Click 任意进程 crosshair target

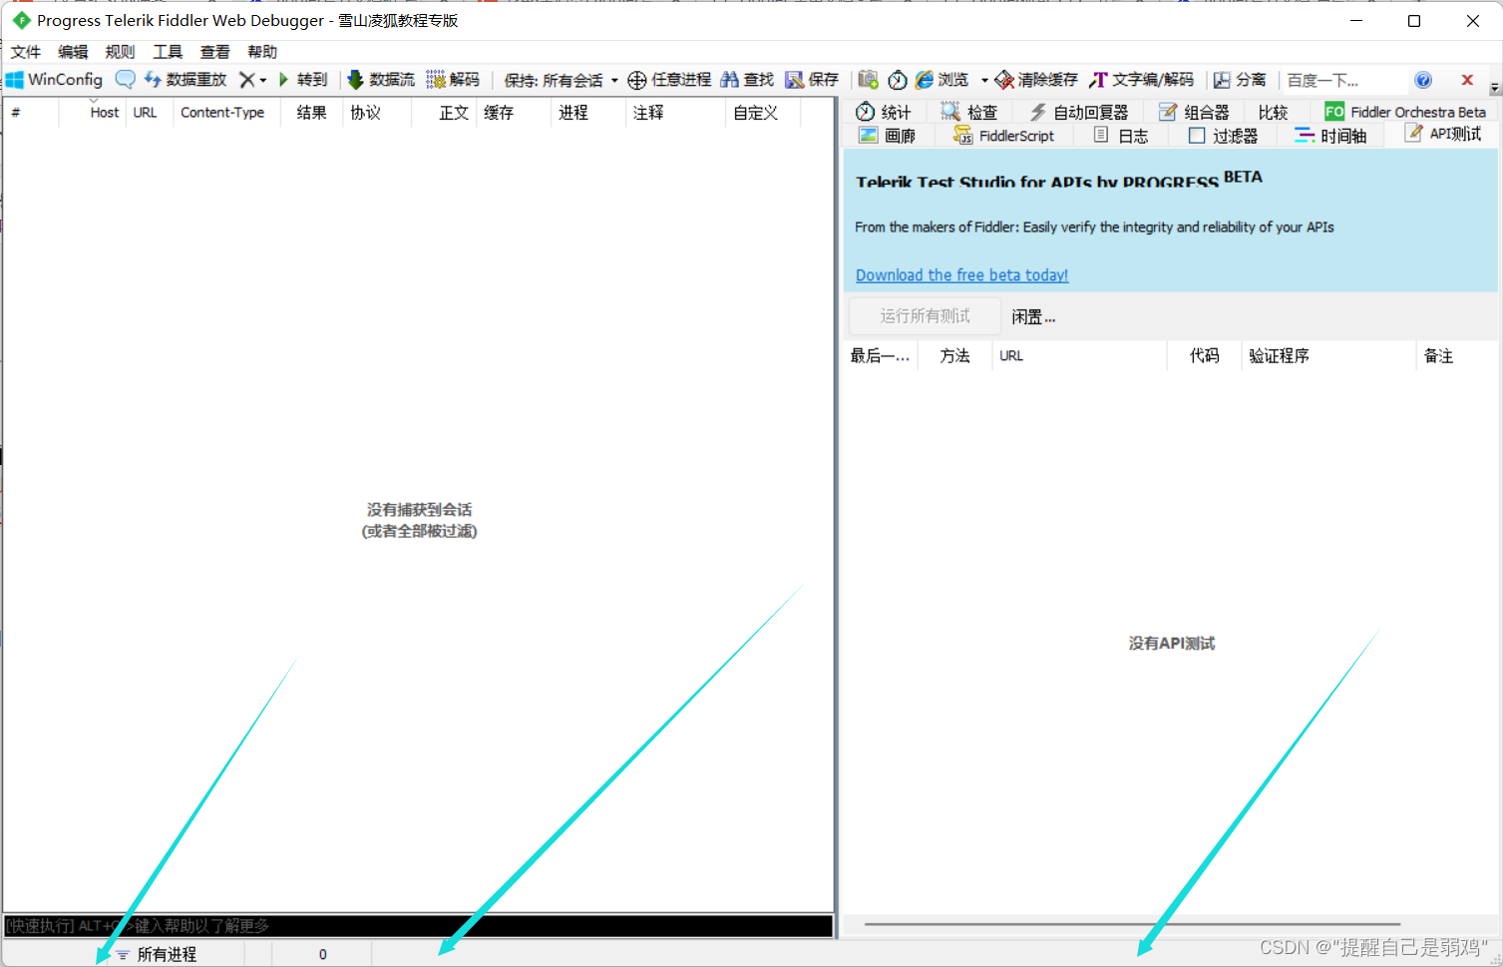669,80
